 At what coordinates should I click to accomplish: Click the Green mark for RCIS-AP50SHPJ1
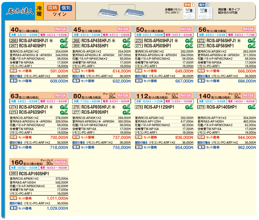(189, 41)
